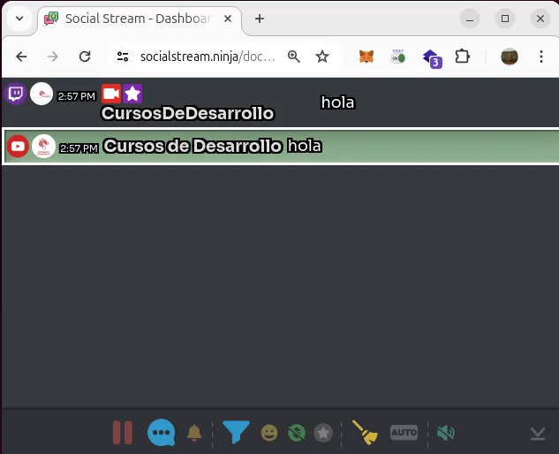Image resolution: width=559 pixels, height=454 pixels.
Task: Clear messages with the broom icon
Action: pyautogui.click(x=365, y=432)
